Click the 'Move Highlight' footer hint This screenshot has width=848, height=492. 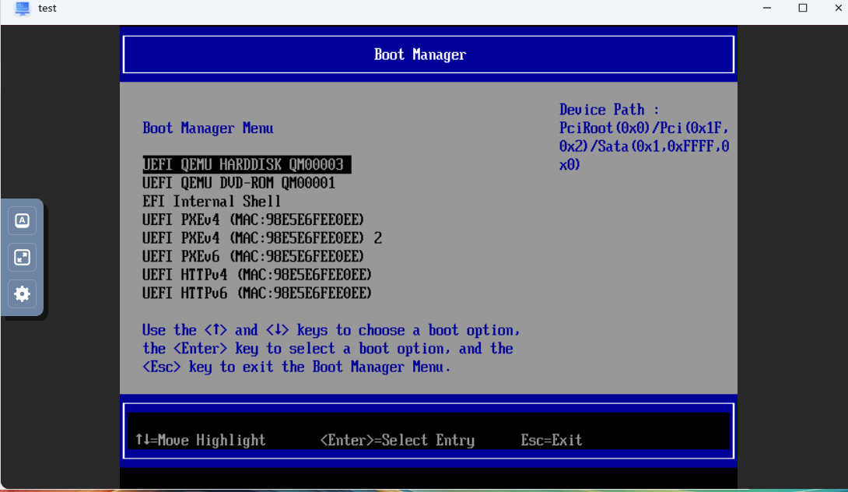[x=201, y=440]
